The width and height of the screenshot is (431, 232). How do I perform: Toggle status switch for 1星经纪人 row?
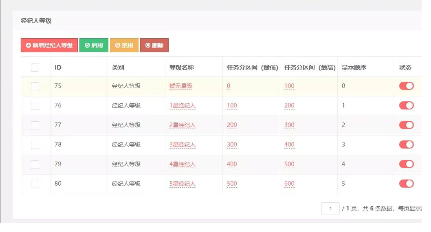click(x=407, y=105)
